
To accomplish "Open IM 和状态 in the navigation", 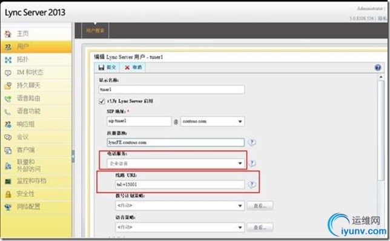I will [30, 73].
